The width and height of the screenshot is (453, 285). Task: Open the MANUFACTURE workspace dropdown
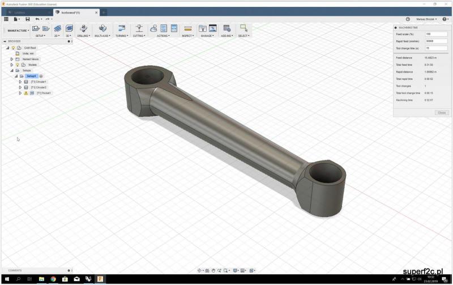pos(17,31)
